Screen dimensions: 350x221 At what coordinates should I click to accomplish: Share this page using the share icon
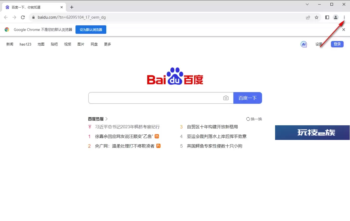[x=308, y=17]
